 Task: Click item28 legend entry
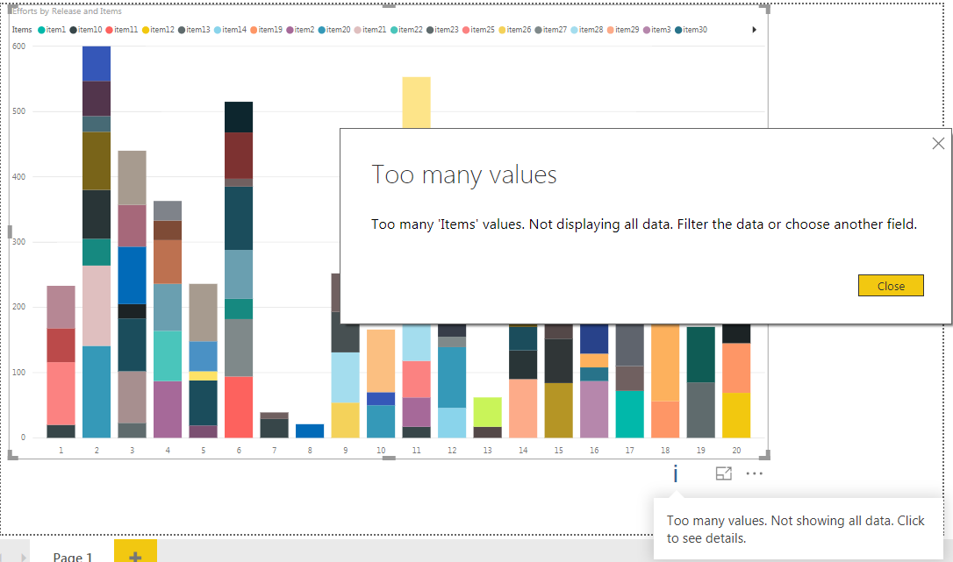[586, 30]
